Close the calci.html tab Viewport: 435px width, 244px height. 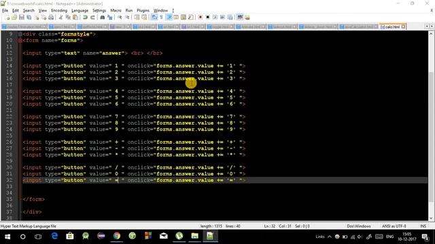tap(403, 27)
